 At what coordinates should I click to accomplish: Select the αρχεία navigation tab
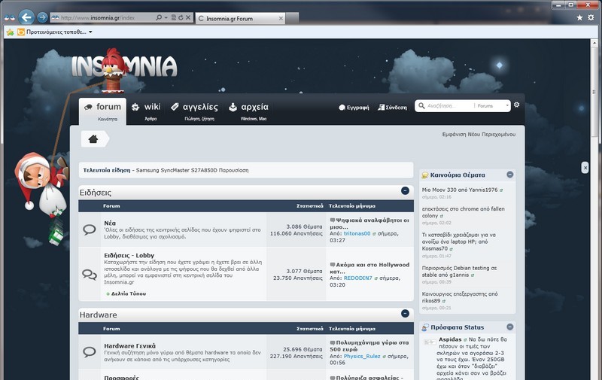[248, 111]
